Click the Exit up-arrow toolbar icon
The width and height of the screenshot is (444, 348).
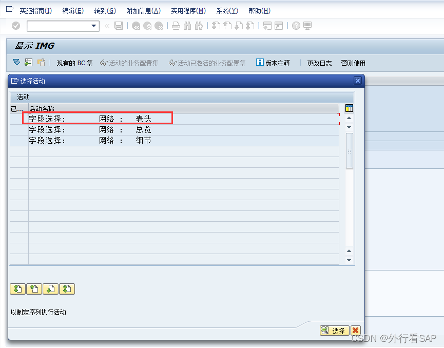point(147,26)
